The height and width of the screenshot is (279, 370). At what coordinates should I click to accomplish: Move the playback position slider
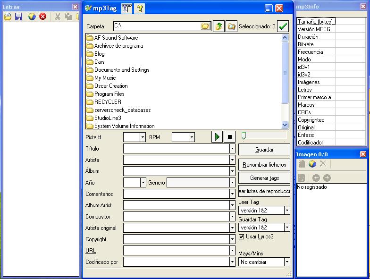point(244,136)
